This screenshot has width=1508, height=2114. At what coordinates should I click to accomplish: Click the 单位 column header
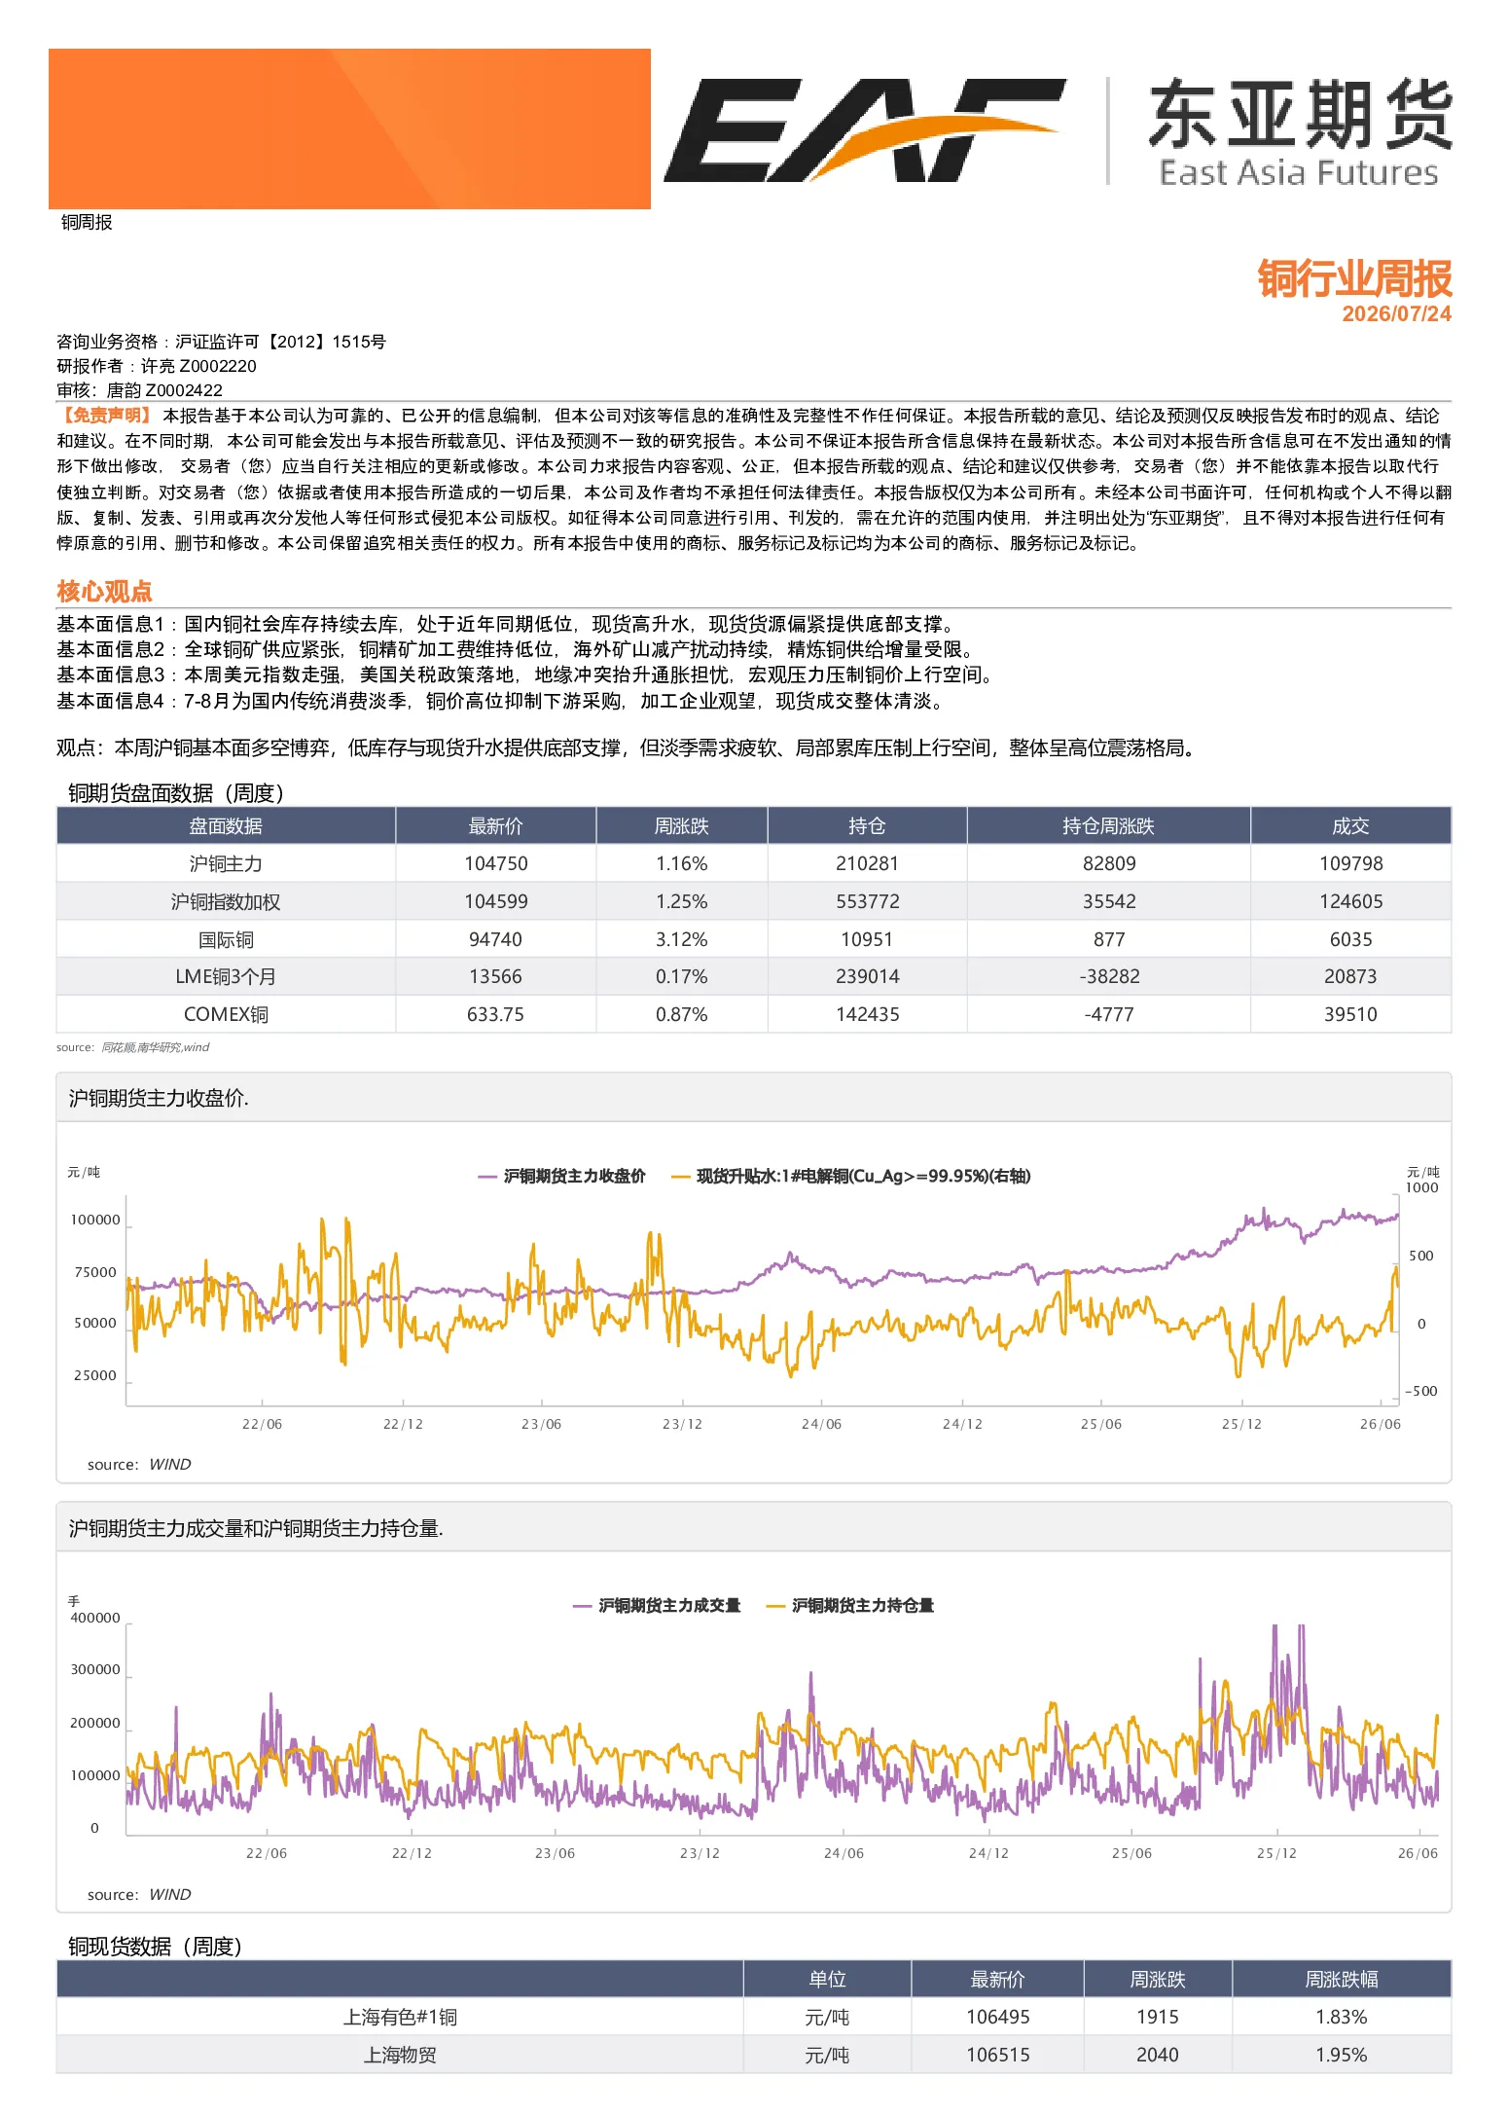point(828,1979)
